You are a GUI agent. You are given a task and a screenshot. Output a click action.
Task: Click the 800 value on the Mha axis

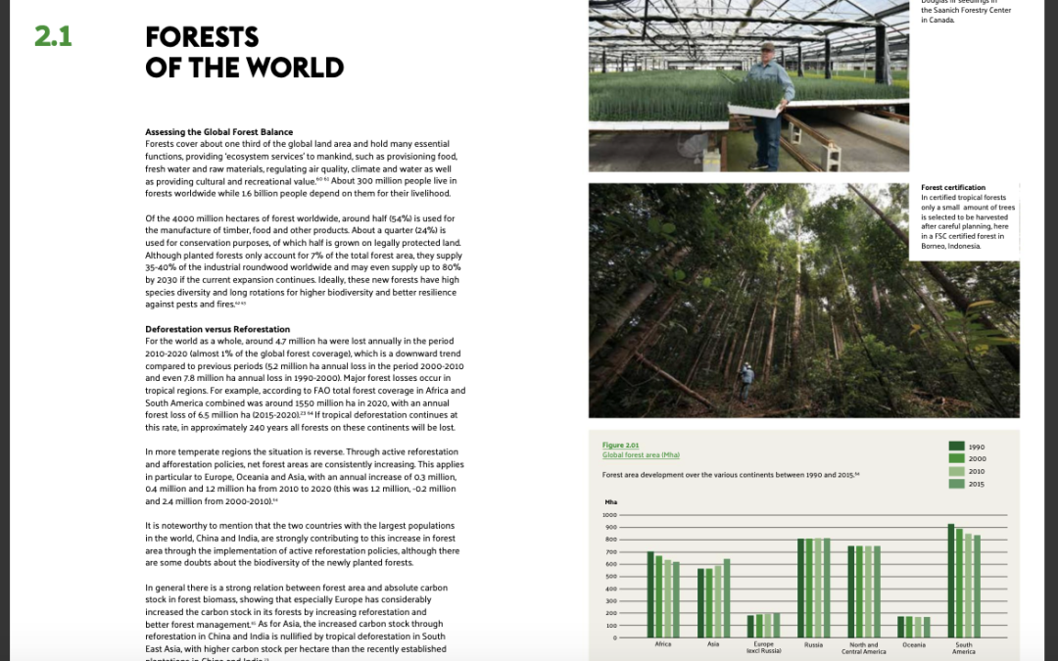click(x=611, y=540)
